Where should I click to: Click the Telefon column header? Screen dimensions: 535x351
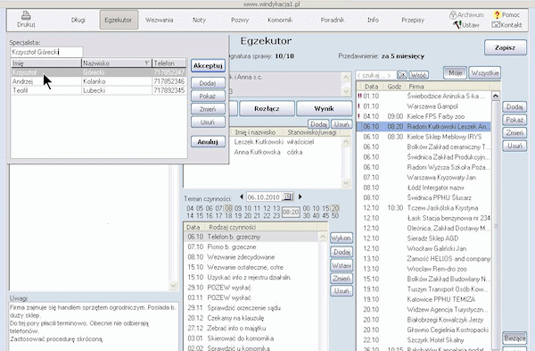point(169,63)
